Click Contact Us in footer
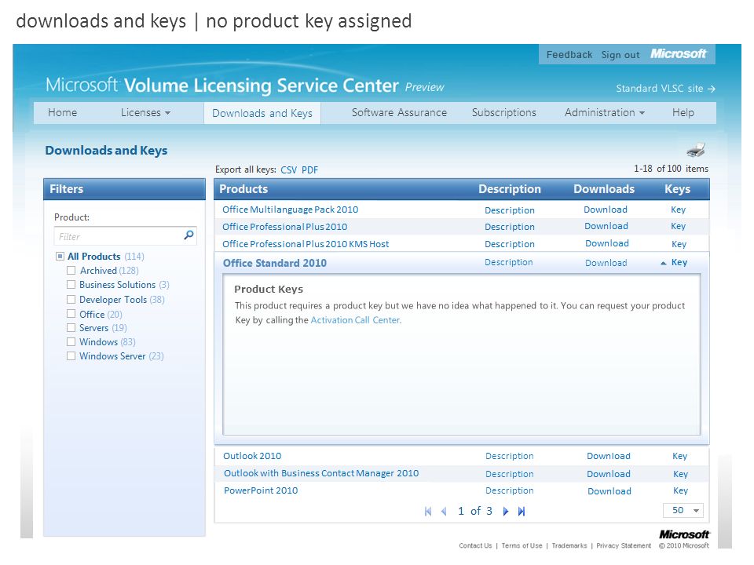The height and width of the screenshot is (565, 754). (x=475, y=546)
